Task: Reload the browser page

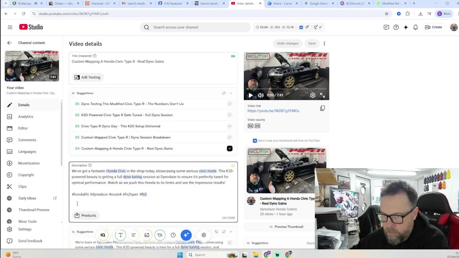Action: click(24, 14)
